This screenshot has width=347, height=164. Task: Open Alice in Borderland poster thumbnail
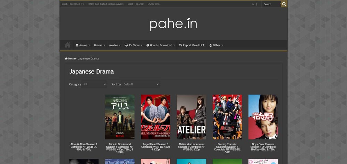click(x=120, y=117)
